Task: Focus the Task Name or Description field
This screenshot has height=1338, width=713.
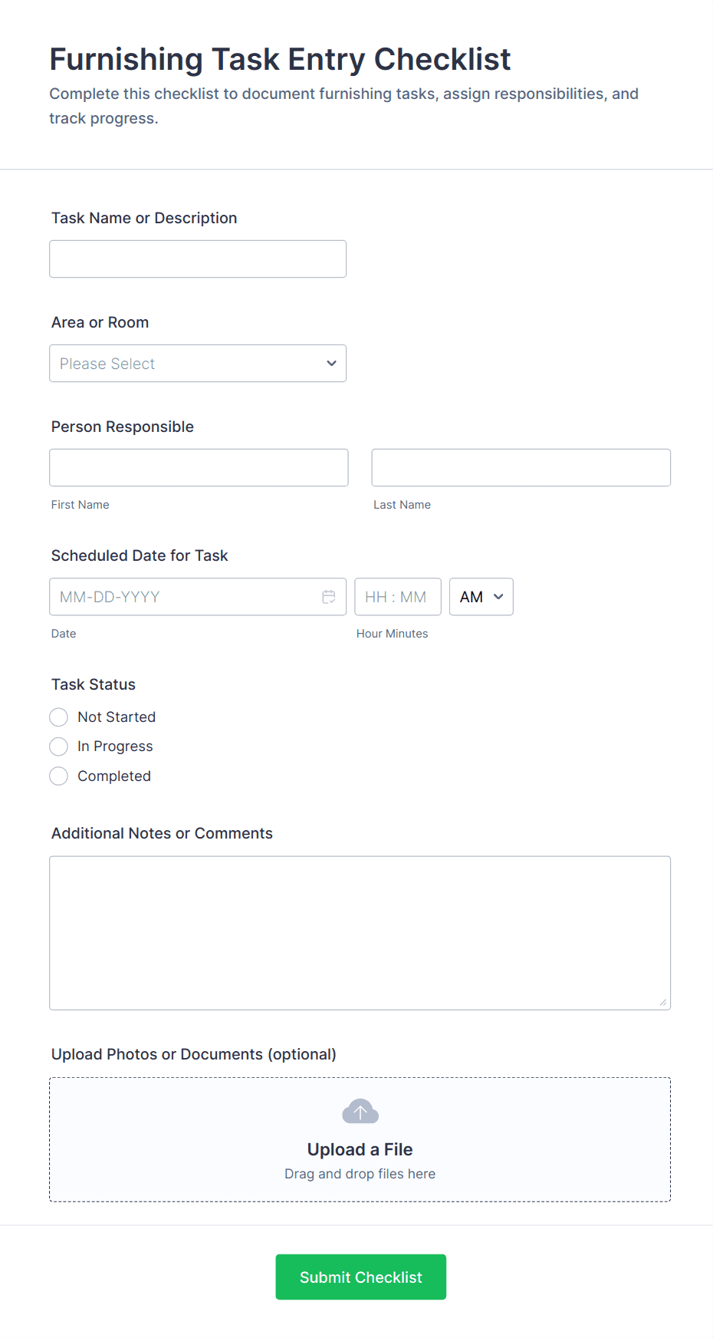Action: (197, 259)
